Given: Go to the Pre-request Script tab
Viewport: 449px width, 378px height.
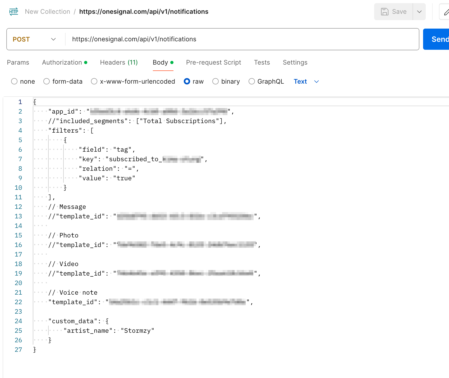Looking at the screenshot, I should 213,62.
